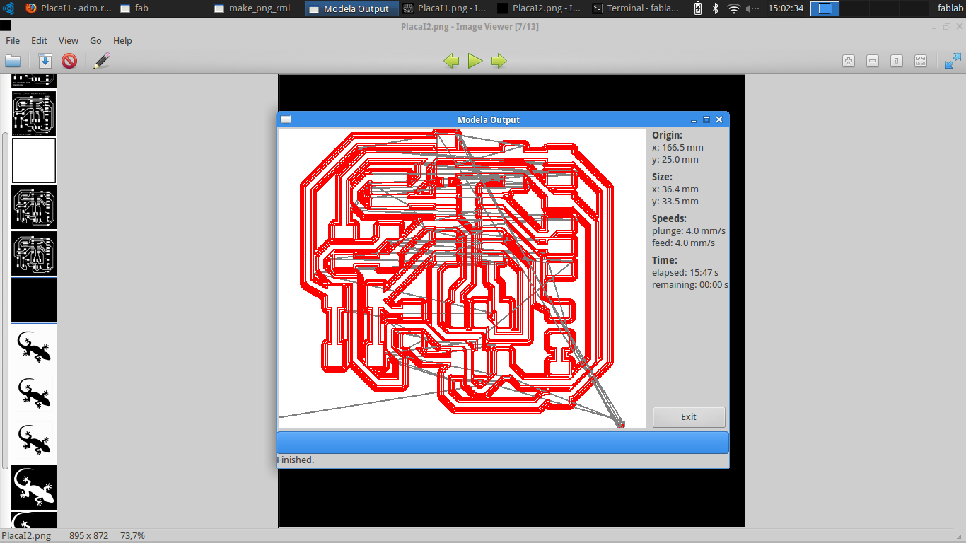Click the fablab user name in panel
The height and width of the screenshot is (543, 966).
(x=950, y=8)
